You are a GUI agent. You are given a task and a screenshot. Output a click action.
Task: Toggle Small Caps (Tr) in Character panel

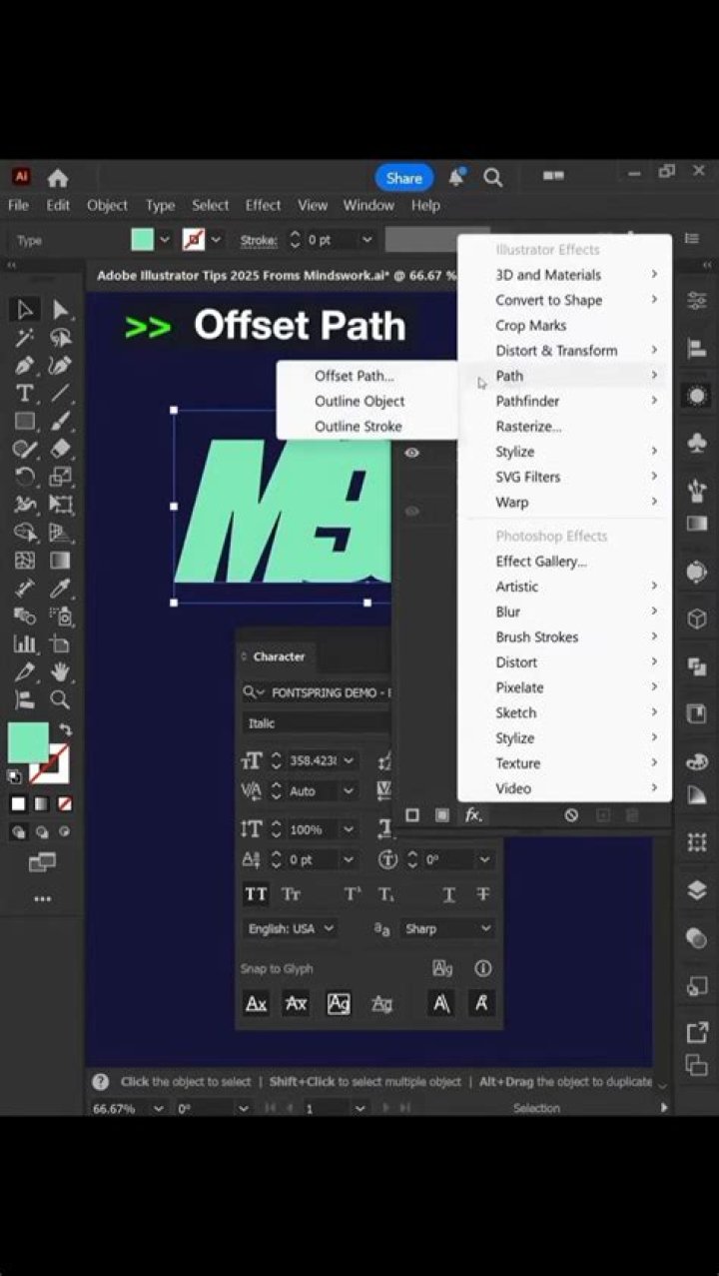click(x=291, y=894)
